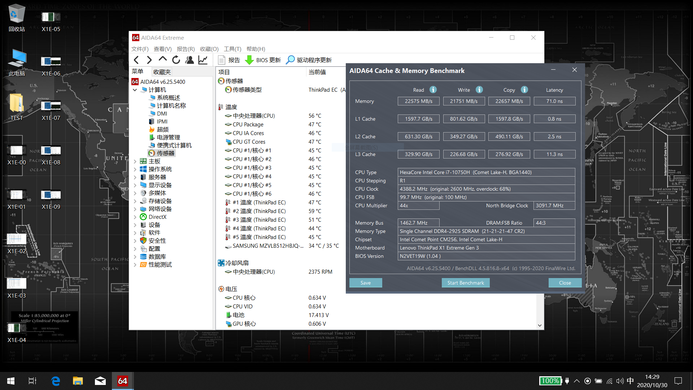This screenshot has width=693, height=390.
Task: Click the Forward navigation arrow in AIDA64 toolbar
Action: [x=149, y=60]
